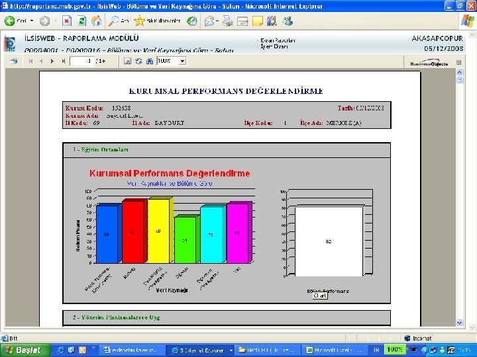Click the binoculars find icon in report toolbar
The image size is (477, 357).
149,61
